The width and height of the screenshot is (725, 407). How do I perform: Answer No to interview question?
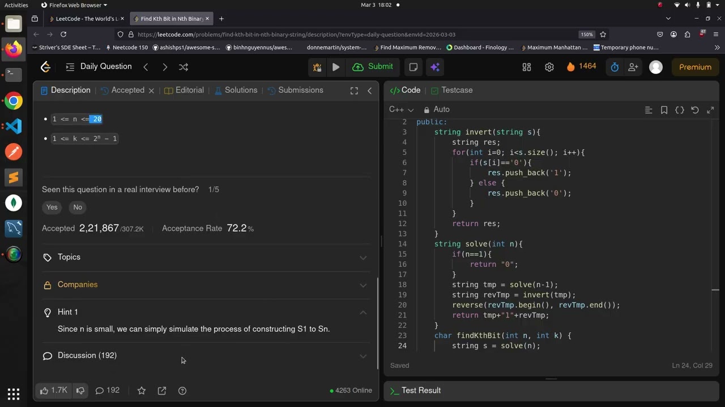point(78,207)
